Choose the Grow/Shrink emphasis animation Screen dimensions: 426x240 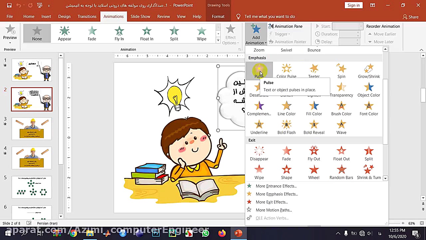368,71
